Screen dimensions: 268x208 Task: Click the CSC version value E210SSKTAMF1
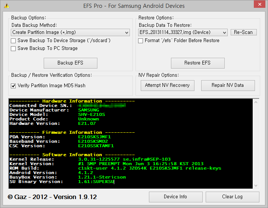[96, 146]
